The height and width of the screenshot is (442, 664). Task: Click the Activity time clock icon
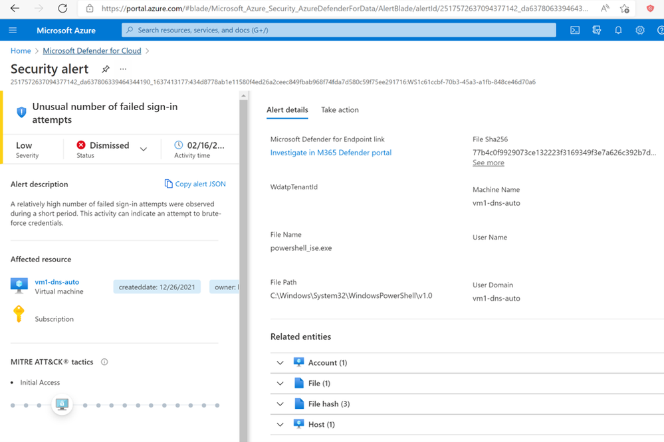point(179,145)
